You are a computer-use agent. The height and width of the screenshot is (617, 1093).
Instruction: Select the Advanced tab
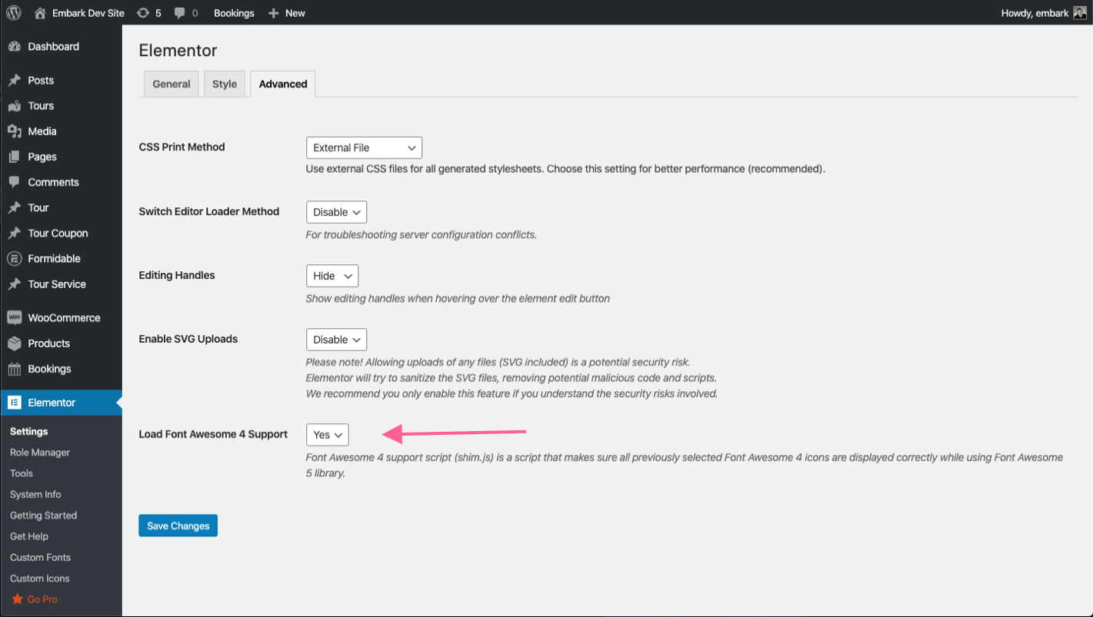pos(283,84)
